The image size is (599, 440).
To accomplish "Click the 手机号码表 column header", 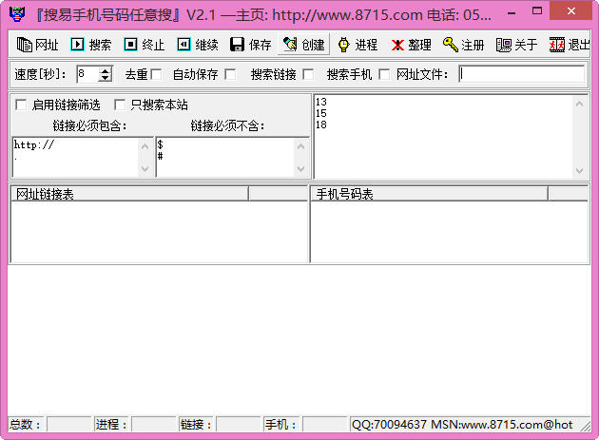I will [x=430, y=194].
